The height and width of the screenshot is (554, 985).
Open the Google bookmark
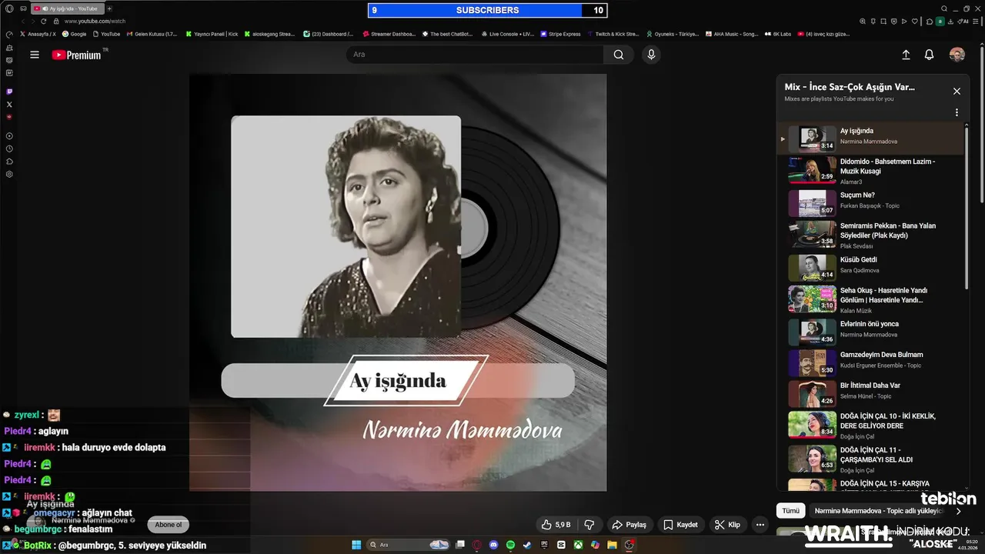(x=75, y=34)
